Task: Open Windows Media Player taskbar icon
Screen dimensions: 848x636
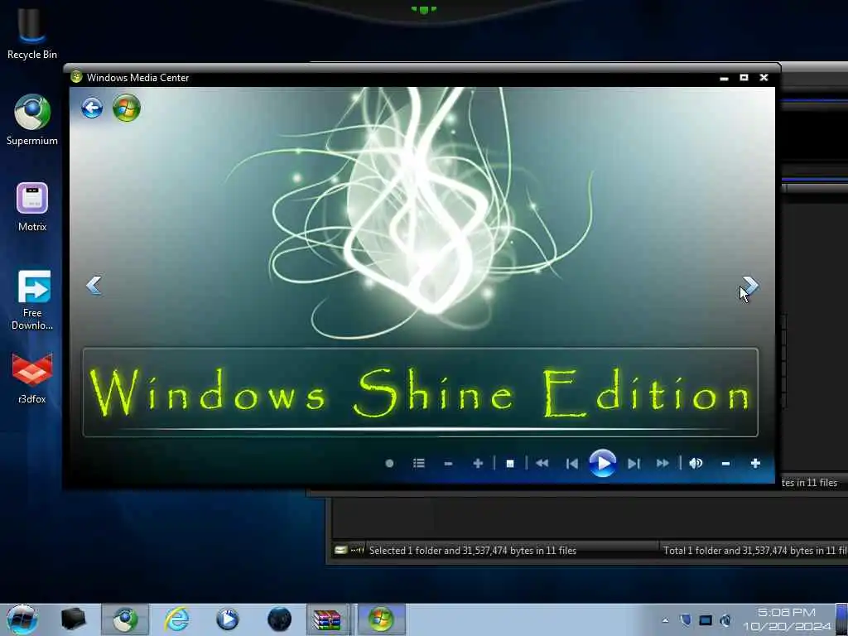Action: 228,619
